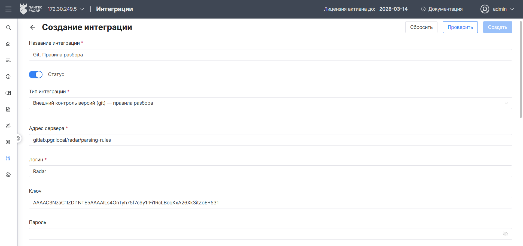Screen dimensions: 523x246
Task: Open the sliders settings sidebar icon
Action: tap(8, 158)
